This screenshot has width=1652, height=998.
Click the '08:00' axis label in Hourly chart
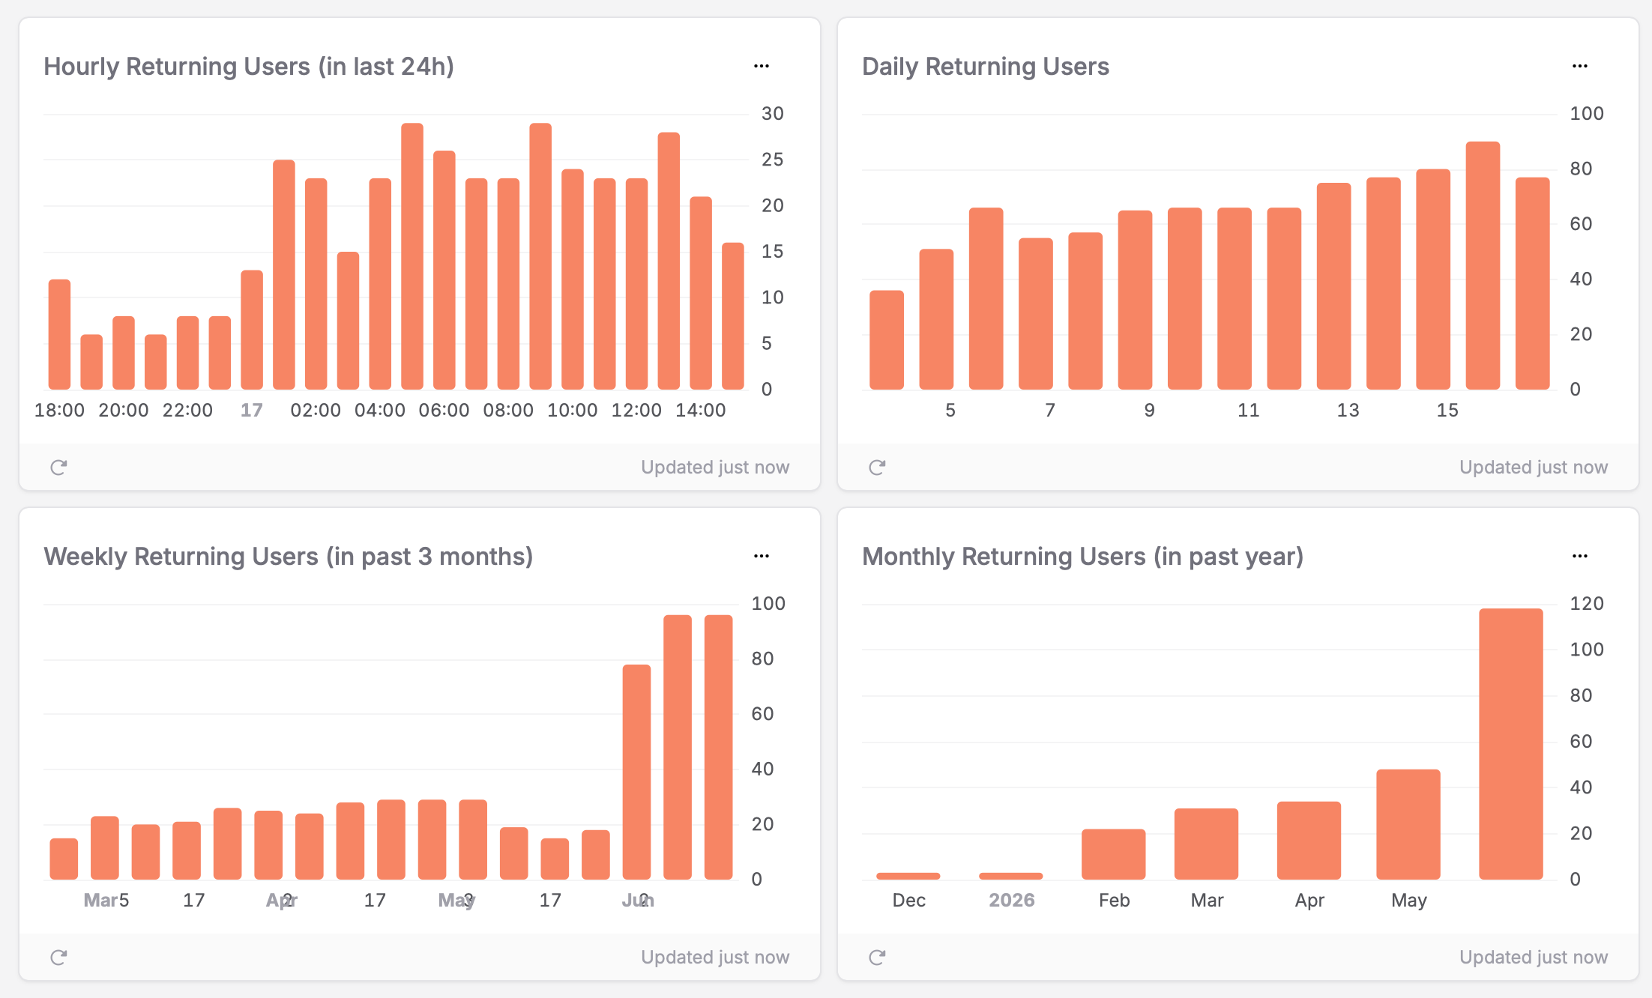click(508, 411)
